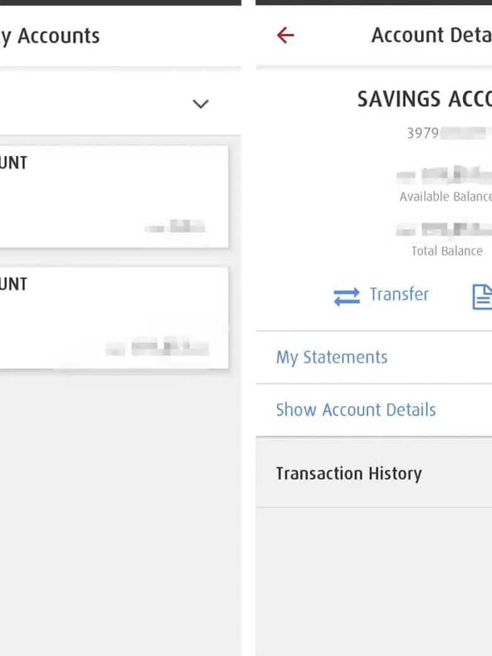Select the Transaction History row
Viewport: 492px width, 656px height.
pos(349,473)
